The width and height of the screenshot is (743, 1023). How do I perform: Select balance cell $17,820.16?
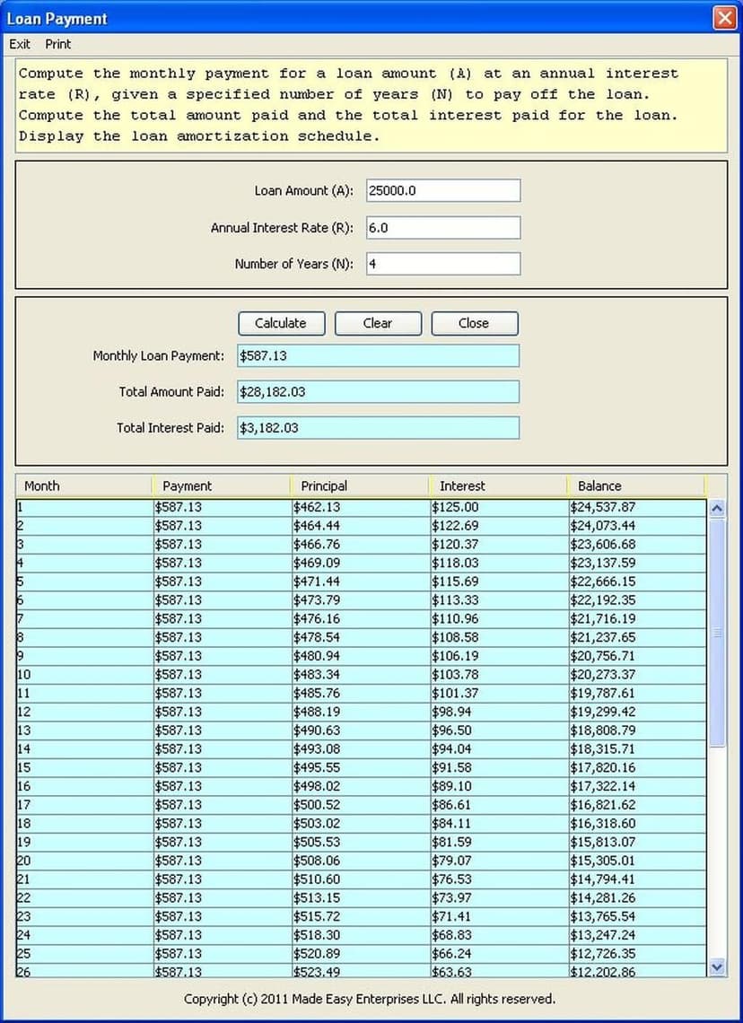click(x=637, y=767)
